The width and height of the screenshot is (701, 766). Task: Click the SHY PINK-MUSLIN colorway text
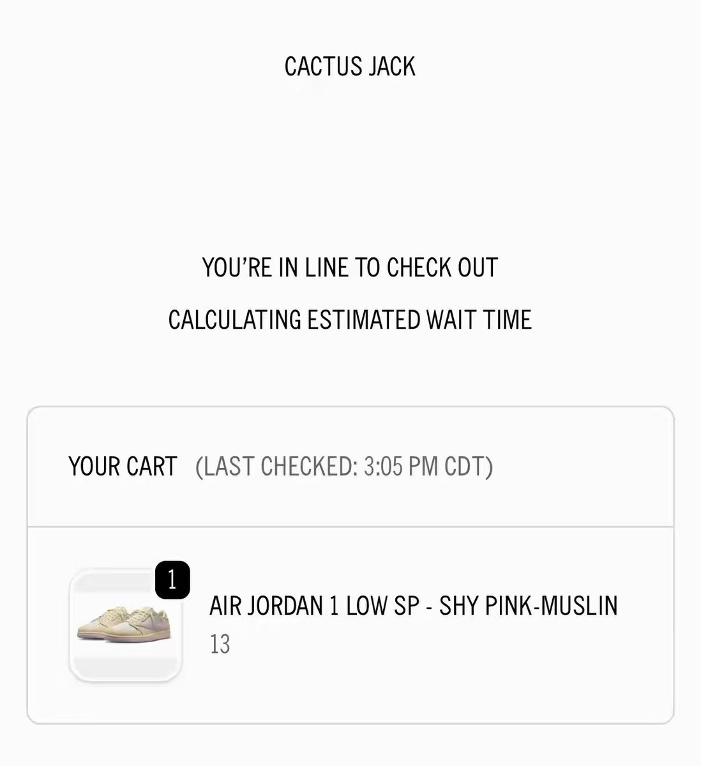[x=529, y=606]
